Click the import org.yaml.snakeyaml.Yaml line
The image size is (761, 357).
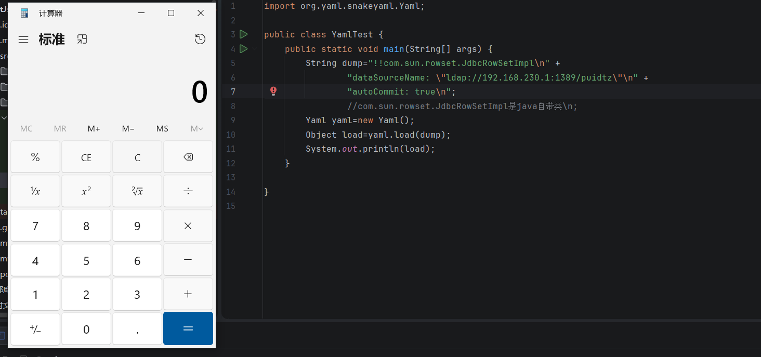tap(344, 6)
